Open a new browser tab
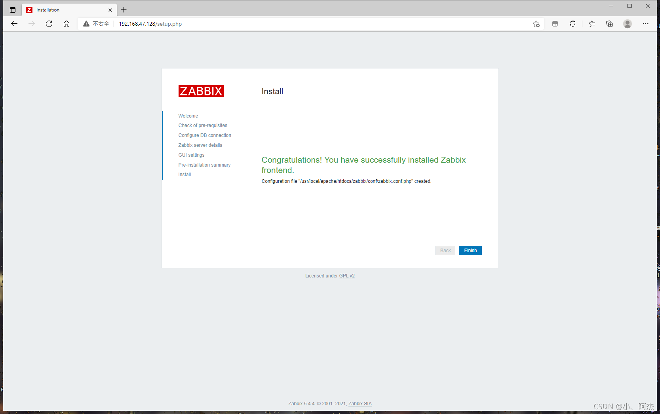Image resolution: width=660 pixels, height=414 pixels. click(x=124, y=10)
